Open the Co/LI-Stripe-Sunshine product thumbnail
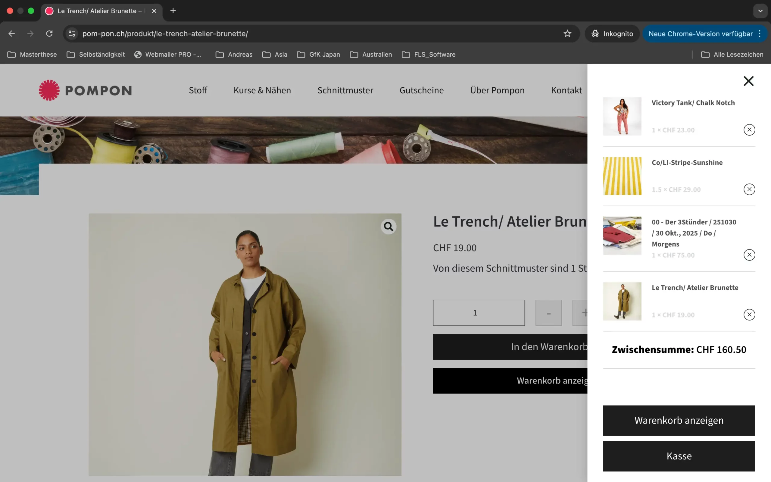 622,176
